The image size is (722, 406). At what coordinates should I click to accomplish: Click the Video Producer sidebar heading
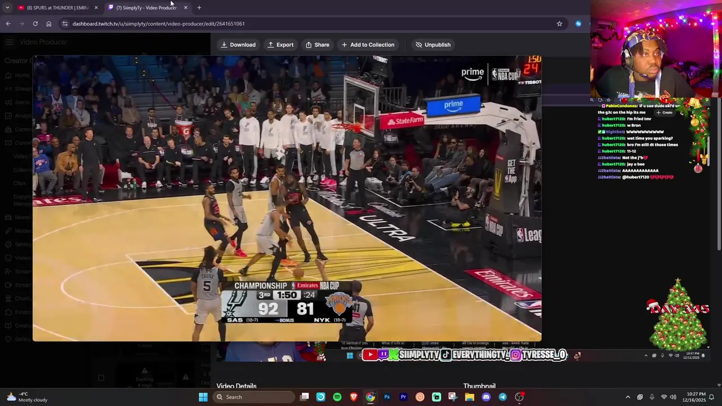click(x=43, y=42)
